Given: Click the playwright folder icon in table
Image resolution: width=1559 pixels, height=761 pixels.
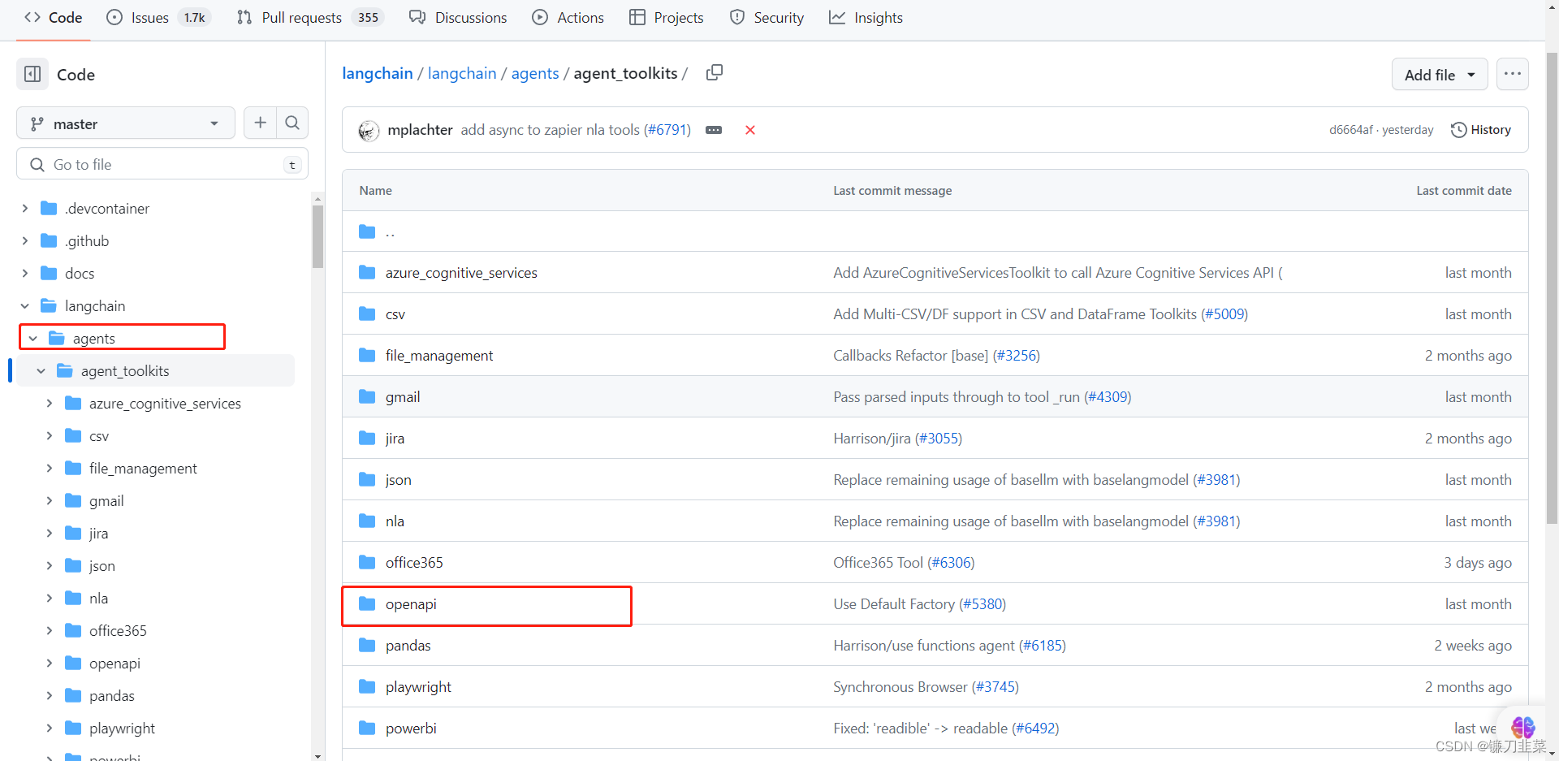Looking at the screenshot, I should click(367, 686).
